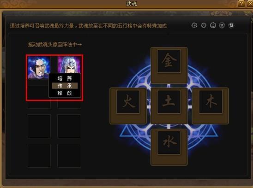Select the dark-haired warrior soul portrait
Image resolution: width=253 pixels, height=188 pixels.
click(x=39, y=67)
